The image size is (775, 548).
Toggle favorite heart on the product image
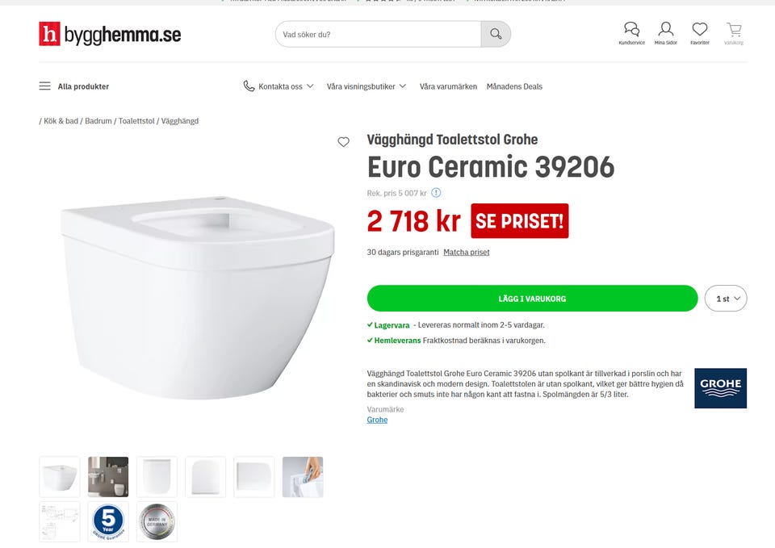pos(343,142)
